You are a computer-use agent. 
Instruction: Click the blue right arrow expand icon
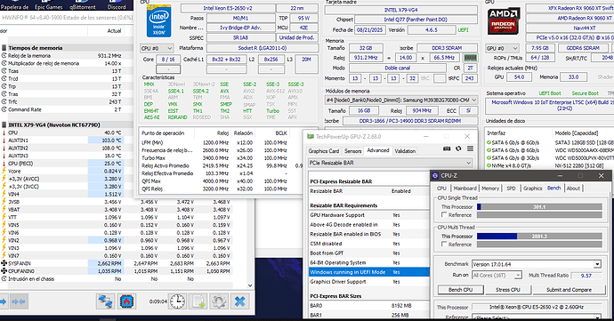[4, 301]
